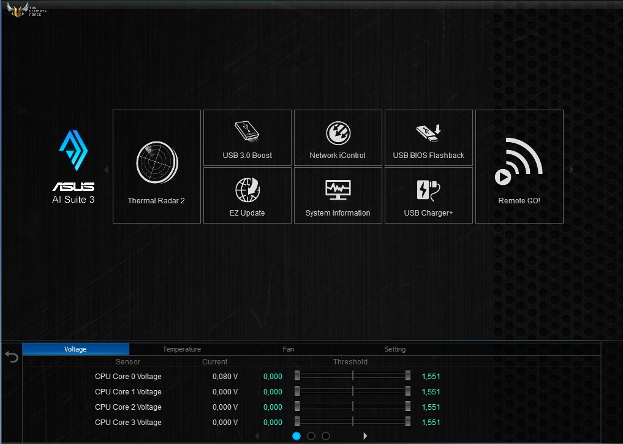623x444 pixels.
Task: Switch to the Voltage tab
Action: (75, 349)
